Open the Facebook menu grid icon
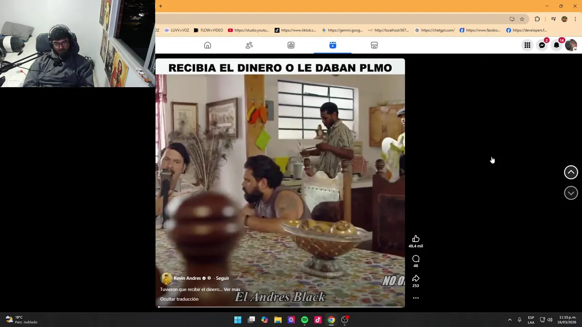Screen dimensions: 582x327 click(x=527, y=45)
